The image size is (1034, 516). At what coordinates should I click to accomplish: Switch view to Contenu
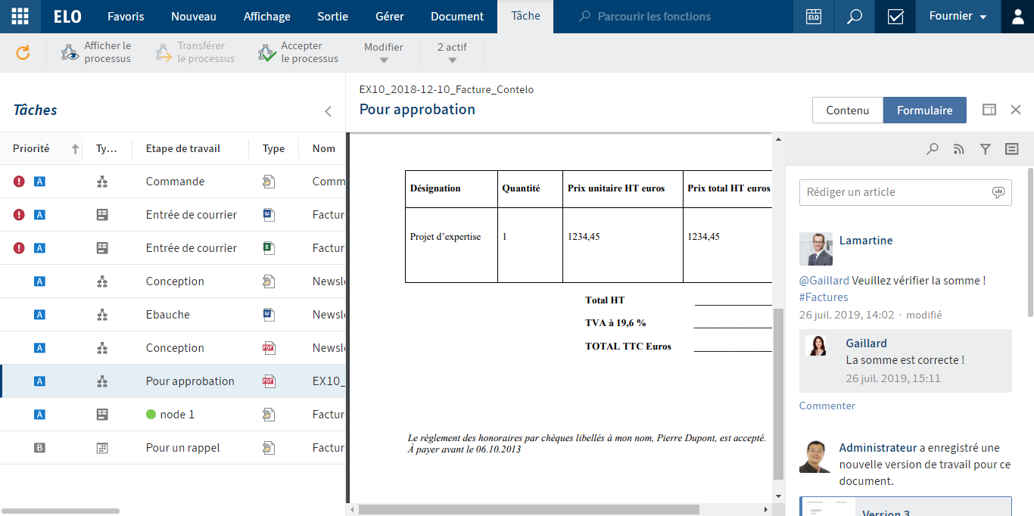click(847, 110)
